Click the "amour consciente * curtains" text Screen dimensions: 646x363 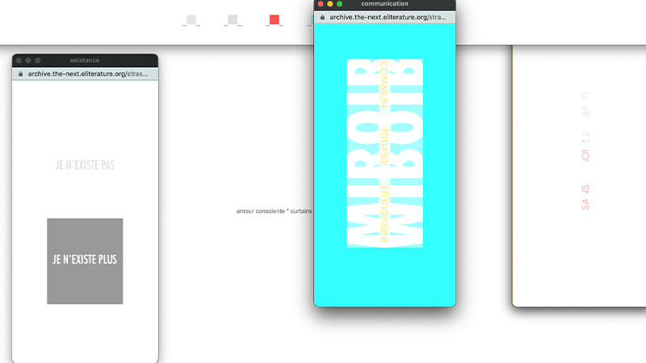point(274,211)
